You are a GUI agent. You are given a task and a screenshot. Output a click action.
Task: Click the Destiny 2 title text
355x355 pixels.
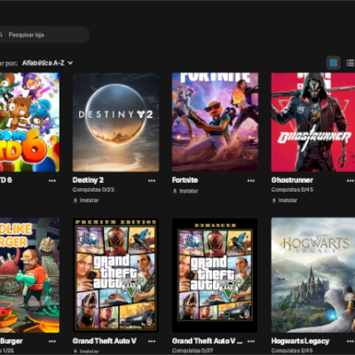pos(88,180)
